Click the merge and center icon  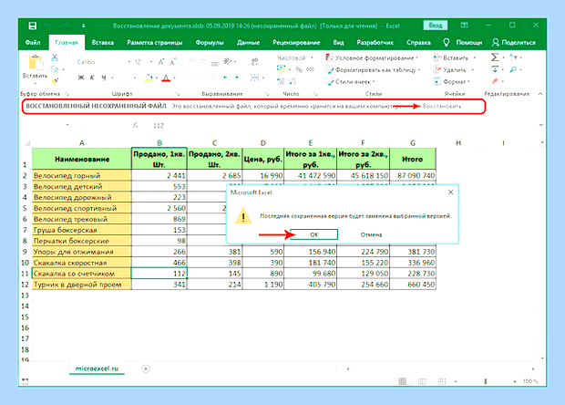point(255,78)
